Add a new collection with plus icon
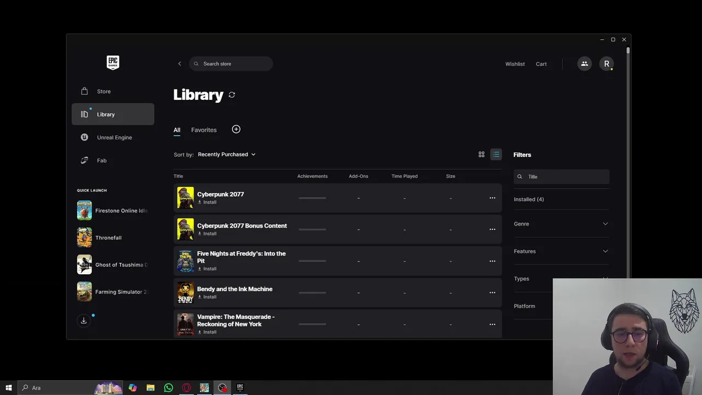 pyautogui.click(x=236, y=129)
